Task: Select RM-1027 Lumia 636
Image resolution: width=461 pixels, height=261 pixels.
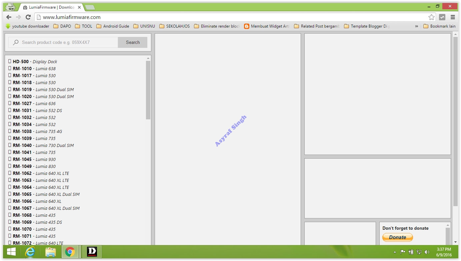Action: [x=32, y=103]
